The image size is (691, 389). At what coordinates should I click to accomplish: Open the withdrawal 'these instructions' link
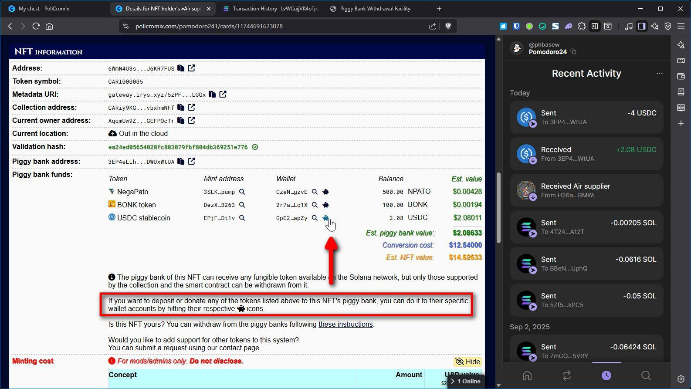[x=345, y=325]
